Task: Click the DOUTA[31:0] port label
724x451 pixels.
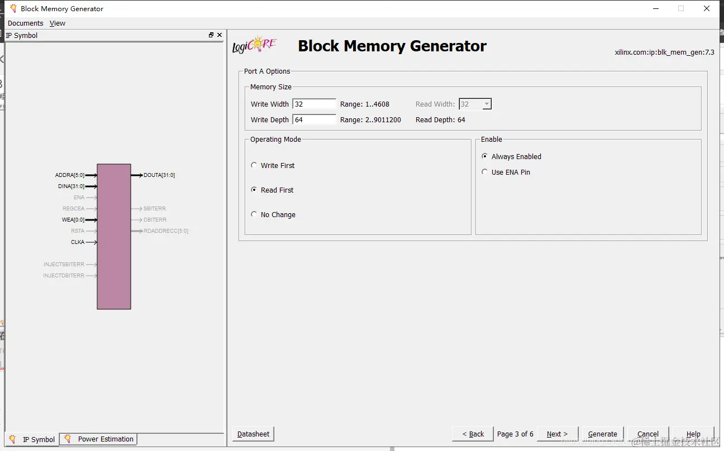Action: coord(159,175)
